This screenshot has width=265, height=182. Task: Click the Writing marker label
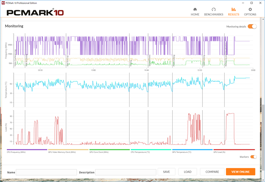pyautogui.click(x=131, y=64)
